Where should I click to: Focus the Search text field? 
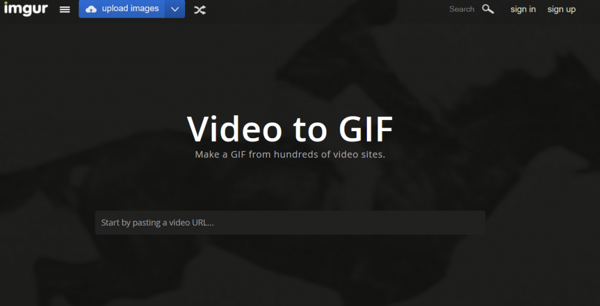coord(462,9)
